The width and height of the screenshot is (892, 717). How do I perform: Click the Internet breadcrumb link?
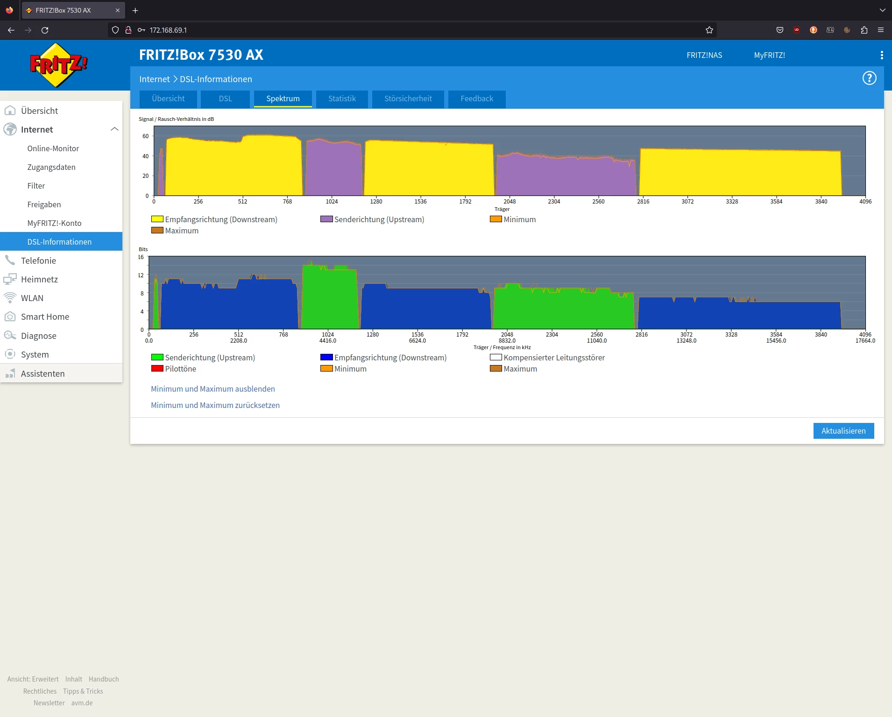tap(155, 79)
